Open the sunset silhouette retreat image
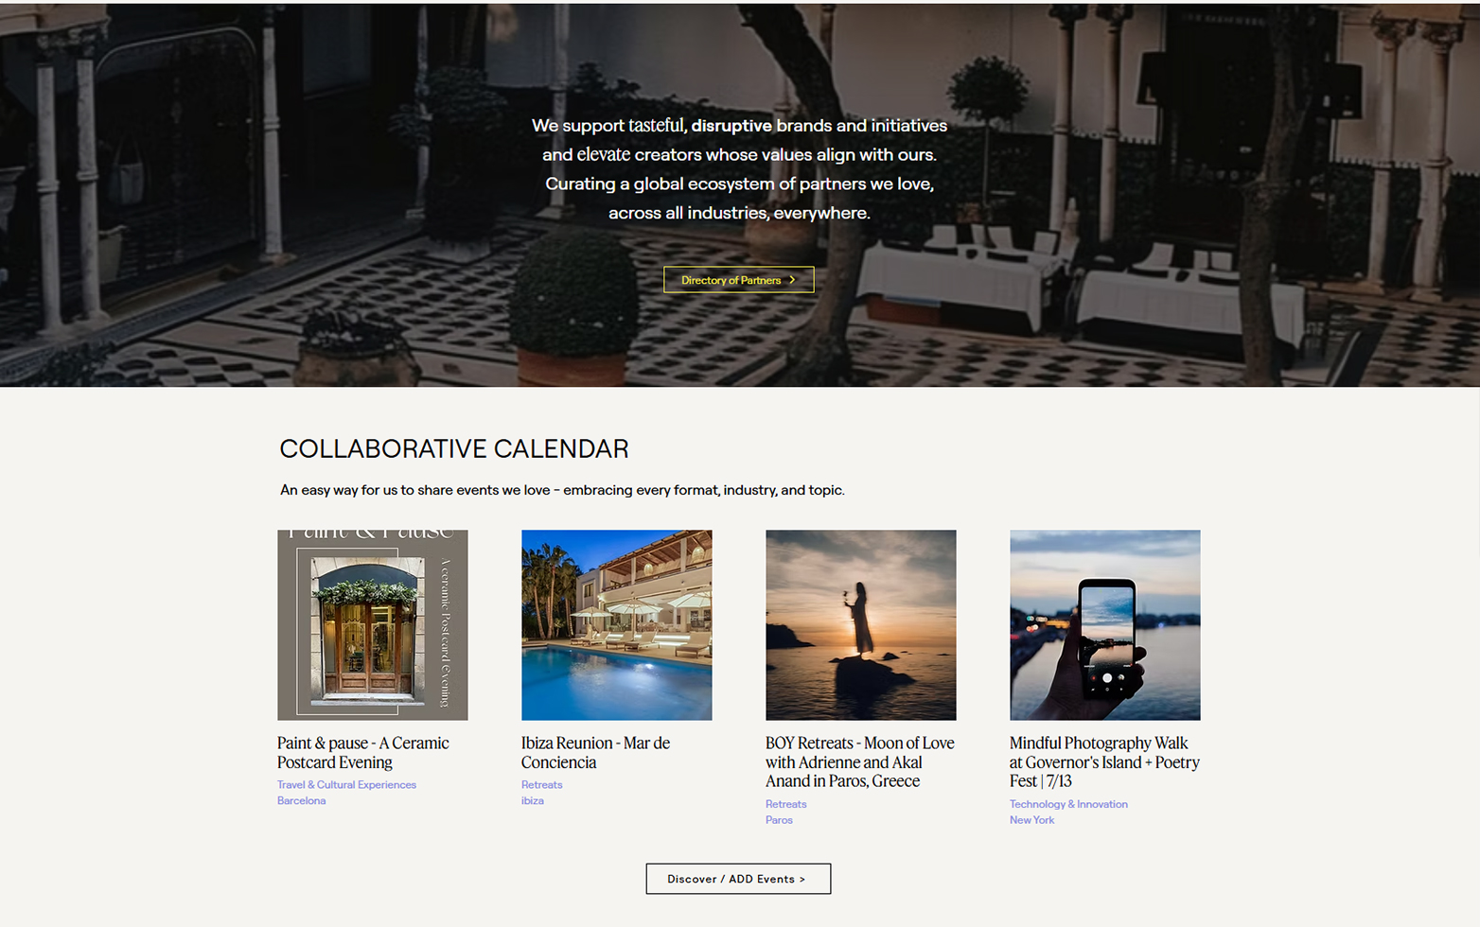The height and width of the screenshot is (927, 1480). (x=861, y=625)
